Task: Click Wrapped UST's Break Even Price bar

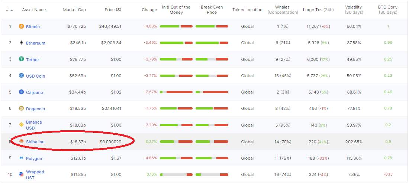Action: [x=212, y=174]
